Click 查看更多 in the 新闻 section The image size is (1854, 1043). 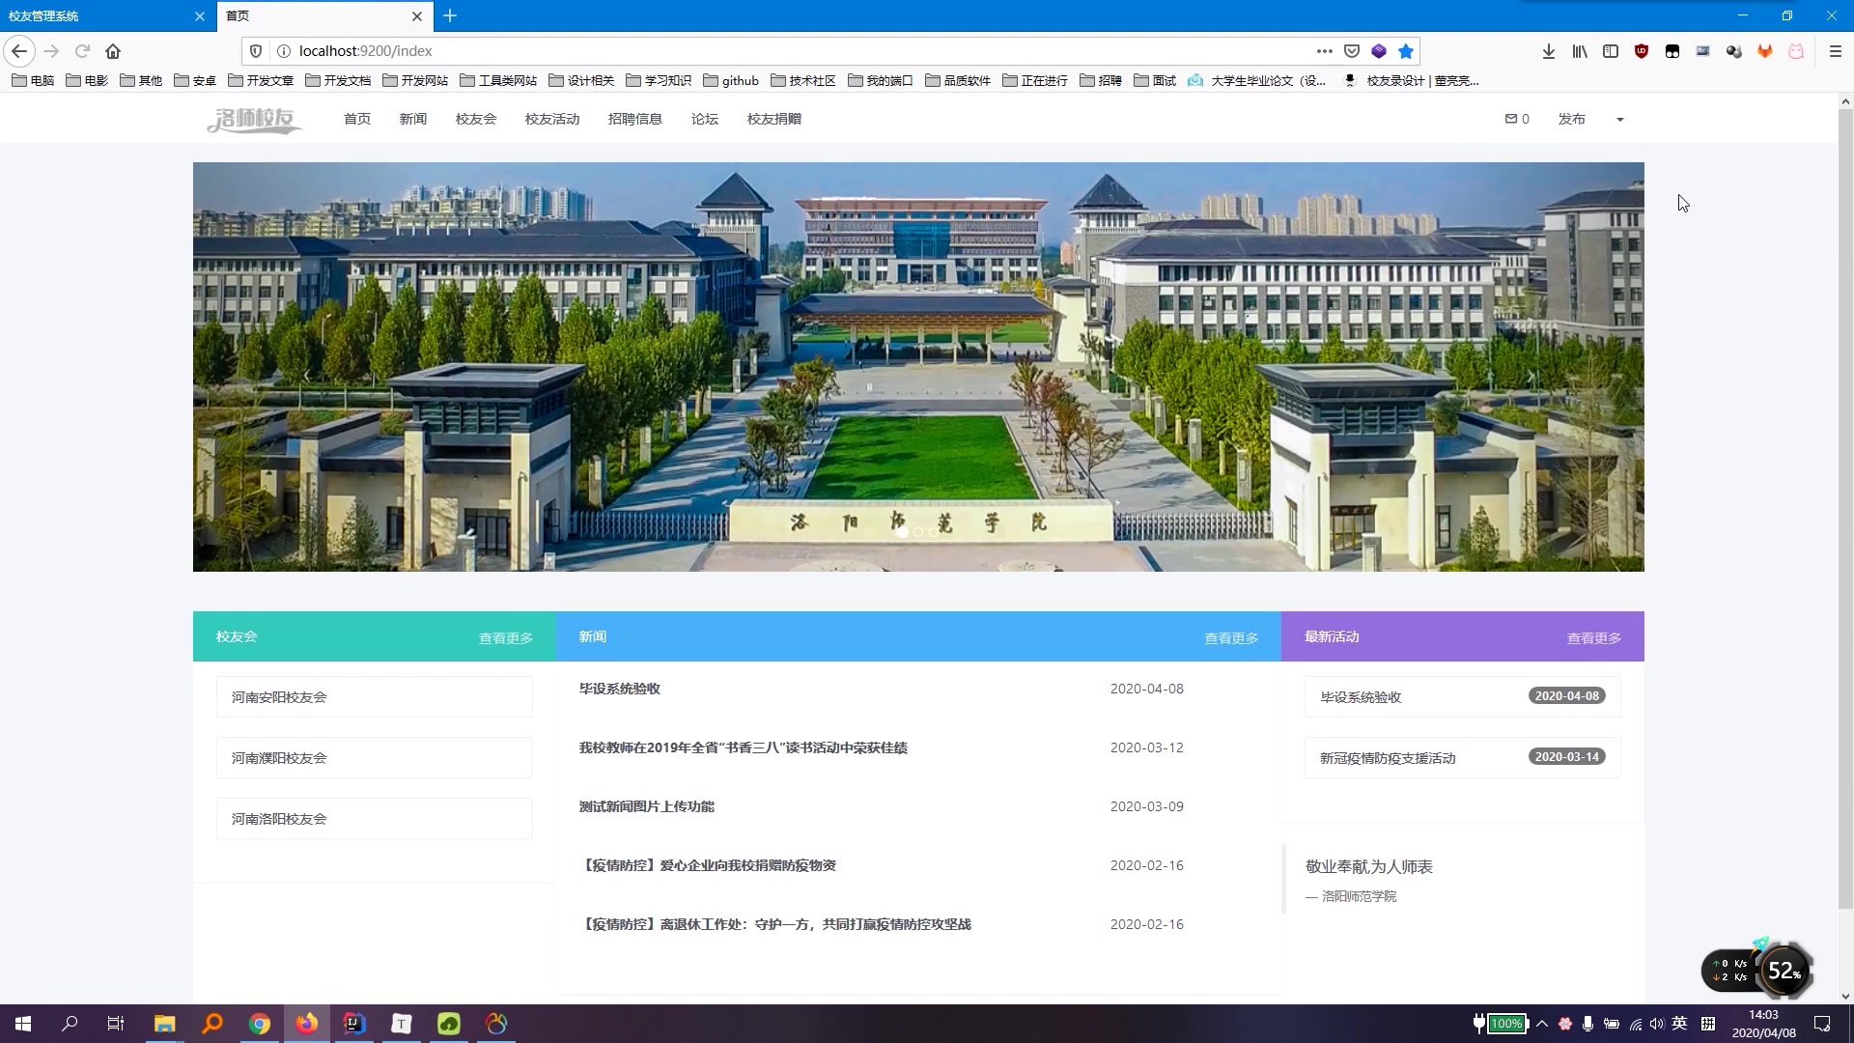1231,637
